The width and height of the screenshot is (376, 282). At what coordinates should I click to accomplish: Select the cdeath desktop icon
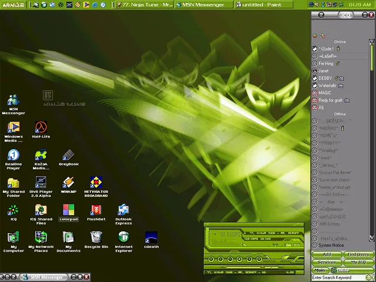(152, 240)
